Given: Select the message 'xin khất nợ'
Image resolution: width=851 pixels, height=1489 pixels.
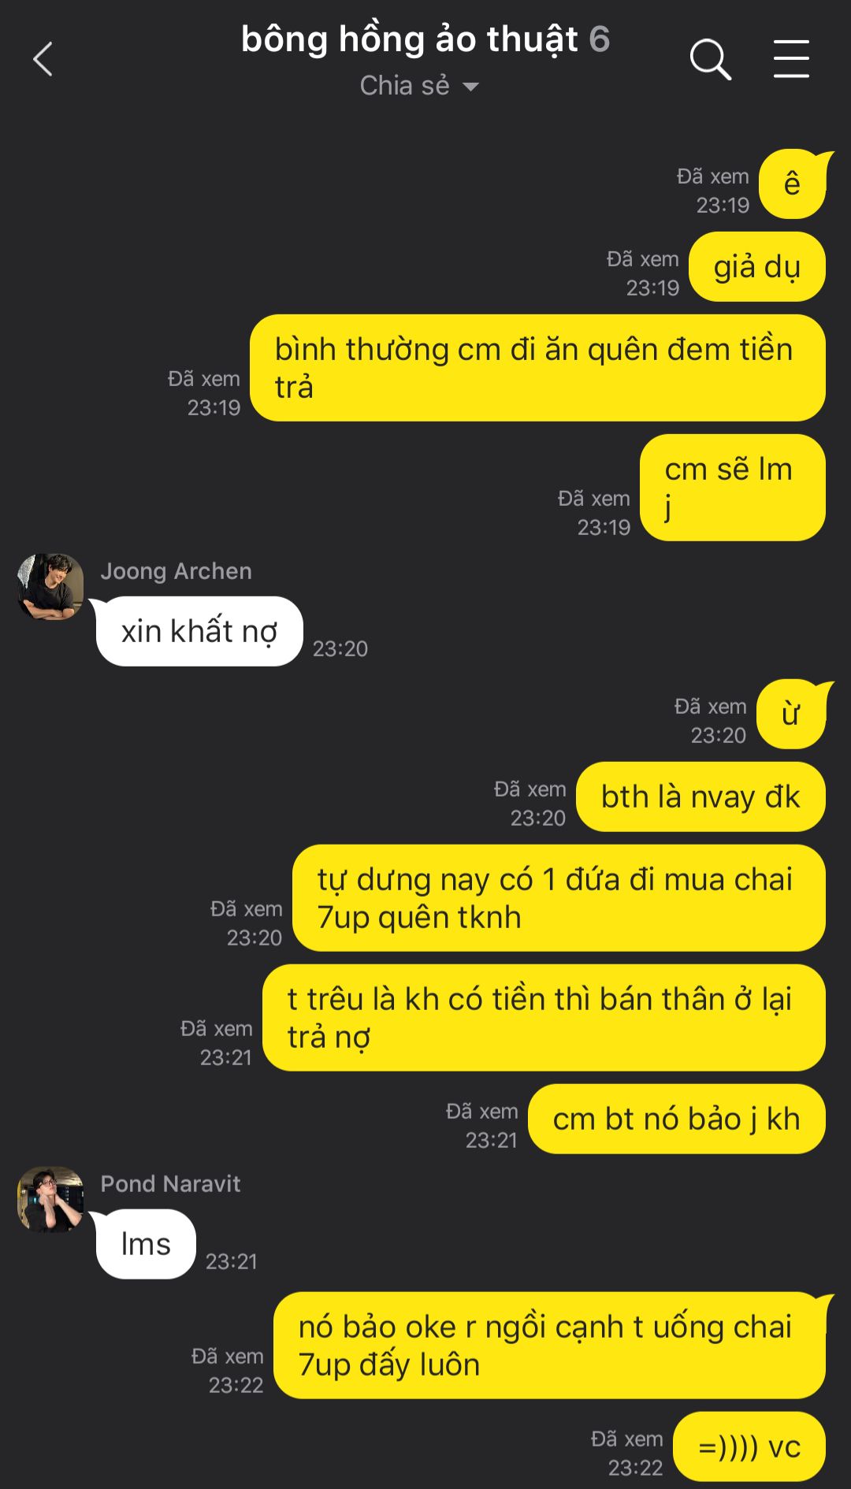Looking at the screenshot, I should [199, 631].
